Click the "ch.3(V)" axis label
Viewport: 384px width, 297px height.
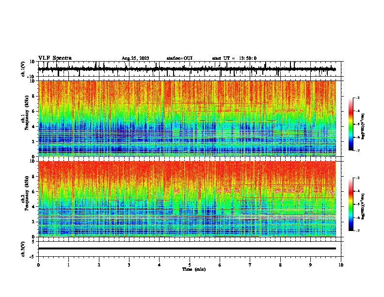[x=23, y=249]
